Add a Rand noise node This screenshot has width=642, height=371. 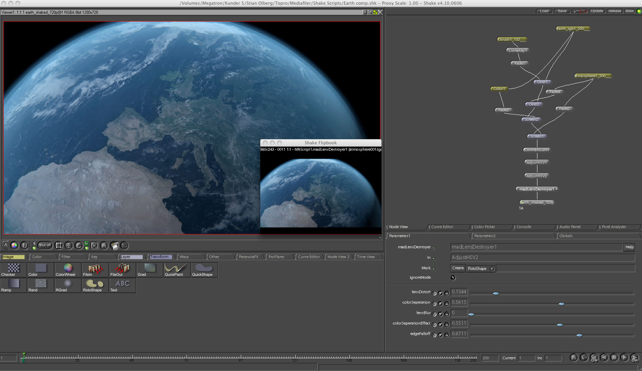pyautogui.click(x=41, y=285)
